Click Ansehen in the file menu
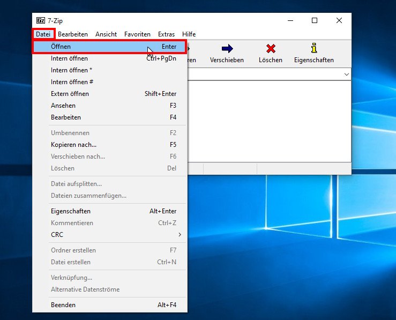 (x=63, y=106)
